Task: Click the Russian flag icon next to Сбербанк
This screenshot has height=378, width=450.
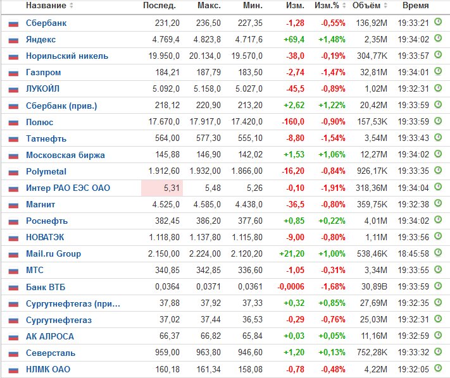Action: coord(13,24)
